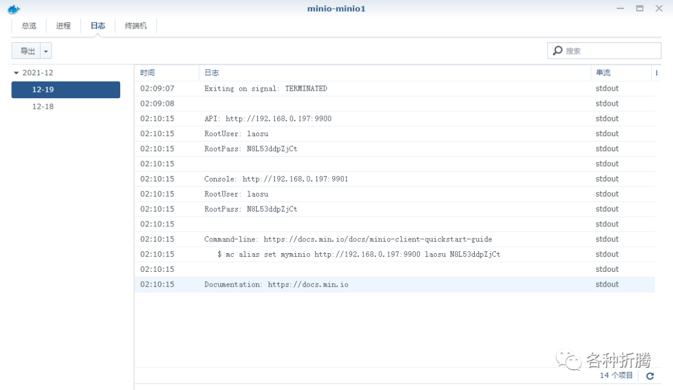Open the 终端机 tab
The height and width of the screenshot is (390, 673).
click(136, 26)
